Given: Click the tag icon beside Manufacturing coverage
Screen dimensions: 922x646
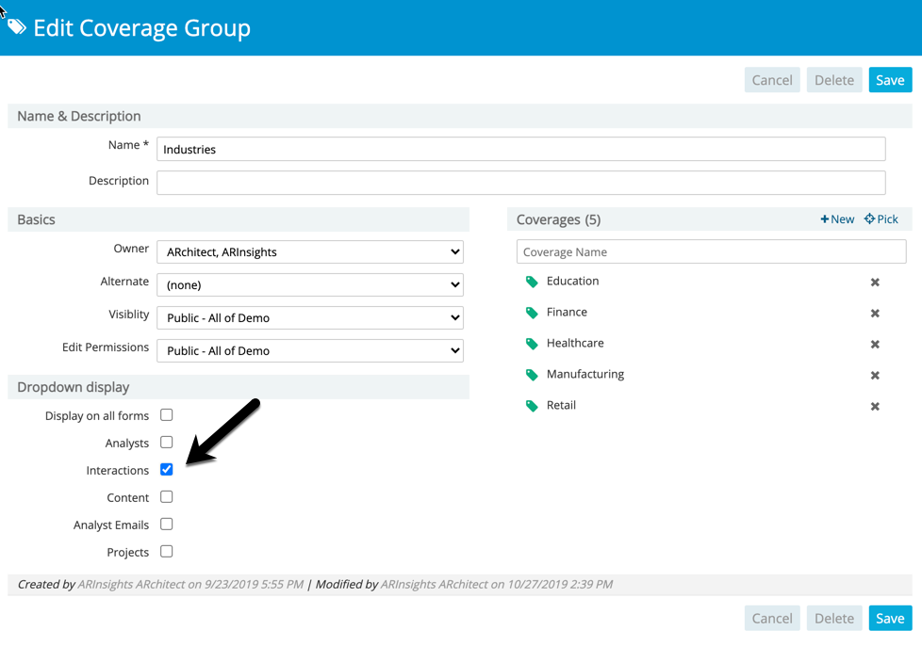Looking at the screenshot, I should pos(532,375).
